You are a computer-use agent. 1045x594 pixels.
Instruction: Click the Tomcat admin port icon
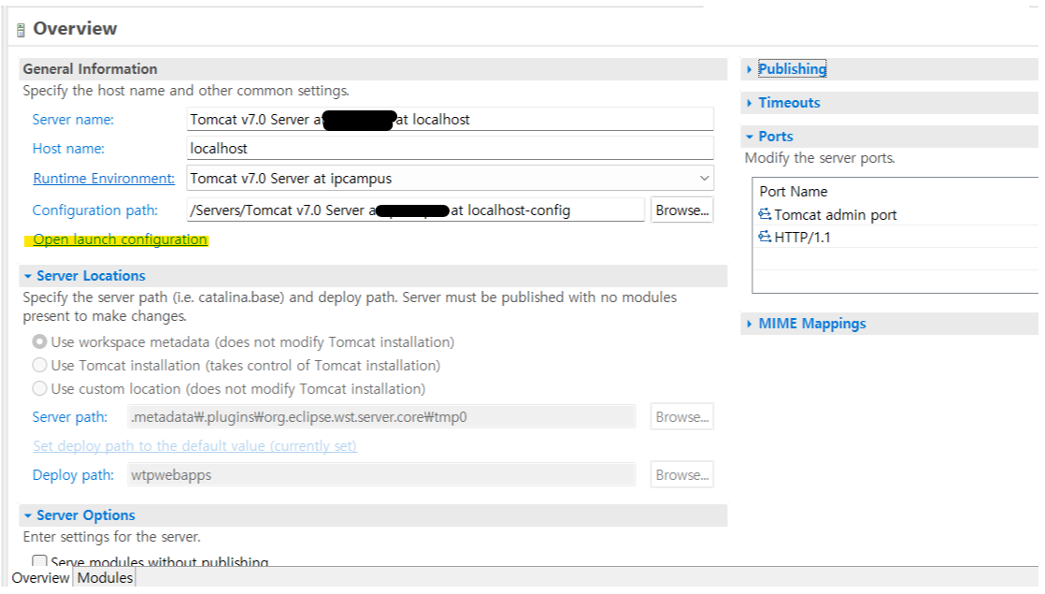[765, 214]
